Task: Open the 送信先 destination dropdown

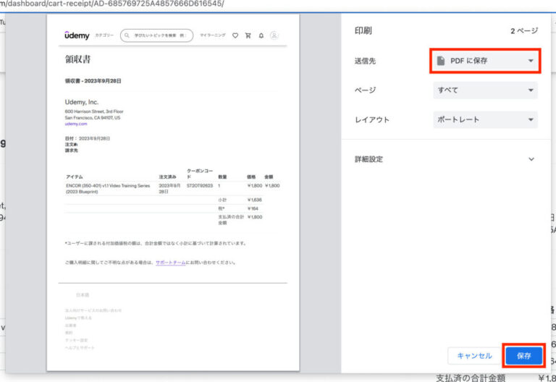Action: click(x=485, y=61)
